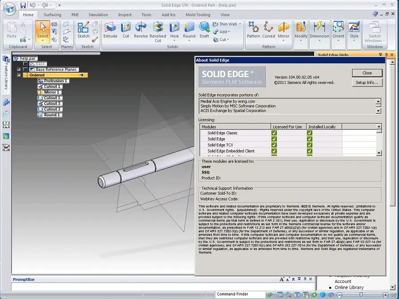Click the zoom in plus button
The width and height of the screenshot is (399, 299).
click(386, 295)
